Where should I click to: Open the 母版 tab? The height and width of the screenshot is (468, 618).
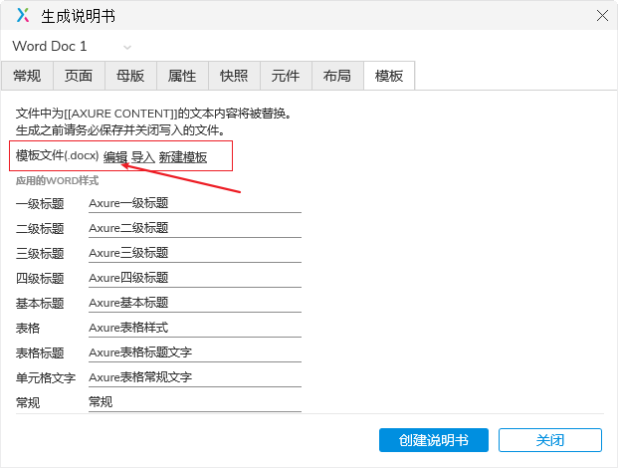pyautogui.click(x=130, y=76)
